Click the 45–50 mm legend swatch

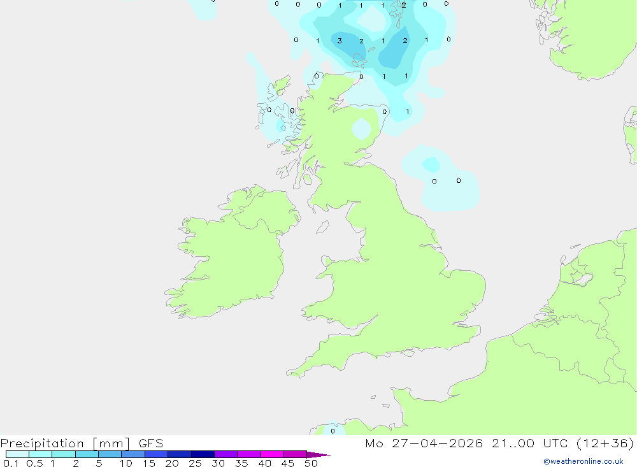296,454
